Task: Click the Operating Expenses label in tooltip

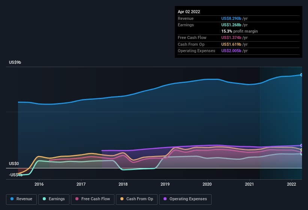Action: (x=197, y=51)
